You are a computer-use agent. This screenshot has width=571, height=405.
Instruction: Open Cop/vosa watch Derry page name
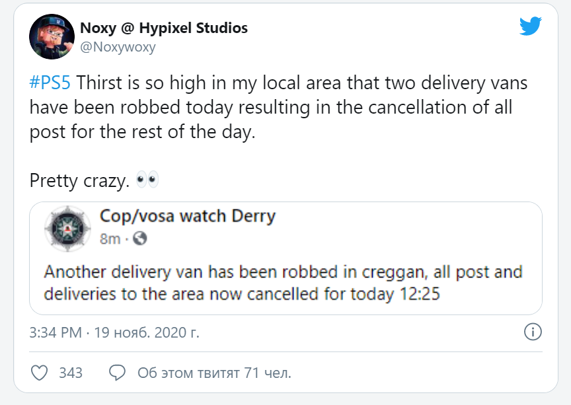coord(187,217)
